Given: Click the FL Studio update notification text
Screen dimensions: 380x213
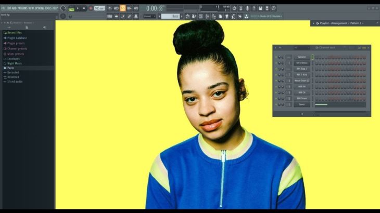Looking at the screenshot, I should pos(266,16).
